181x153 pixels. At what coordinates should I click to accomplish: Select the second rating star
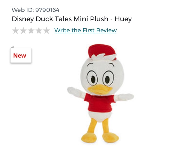coord(23,30)
